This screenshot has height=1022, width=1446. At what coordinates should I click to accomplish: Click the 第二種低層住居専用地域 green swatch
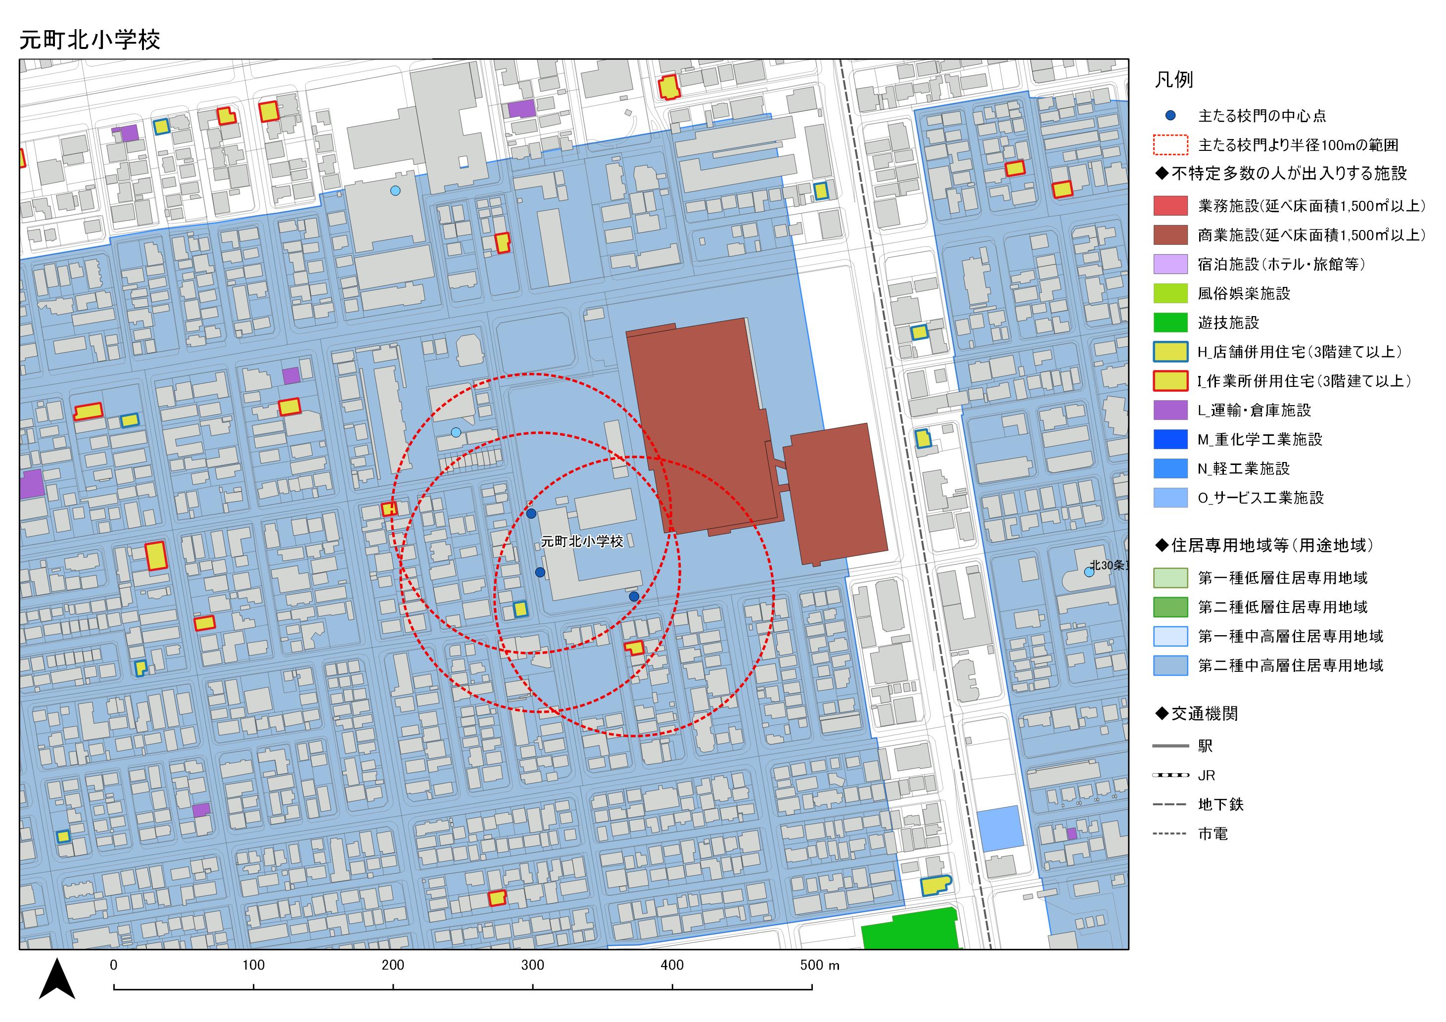click(x=1170, y=607)
